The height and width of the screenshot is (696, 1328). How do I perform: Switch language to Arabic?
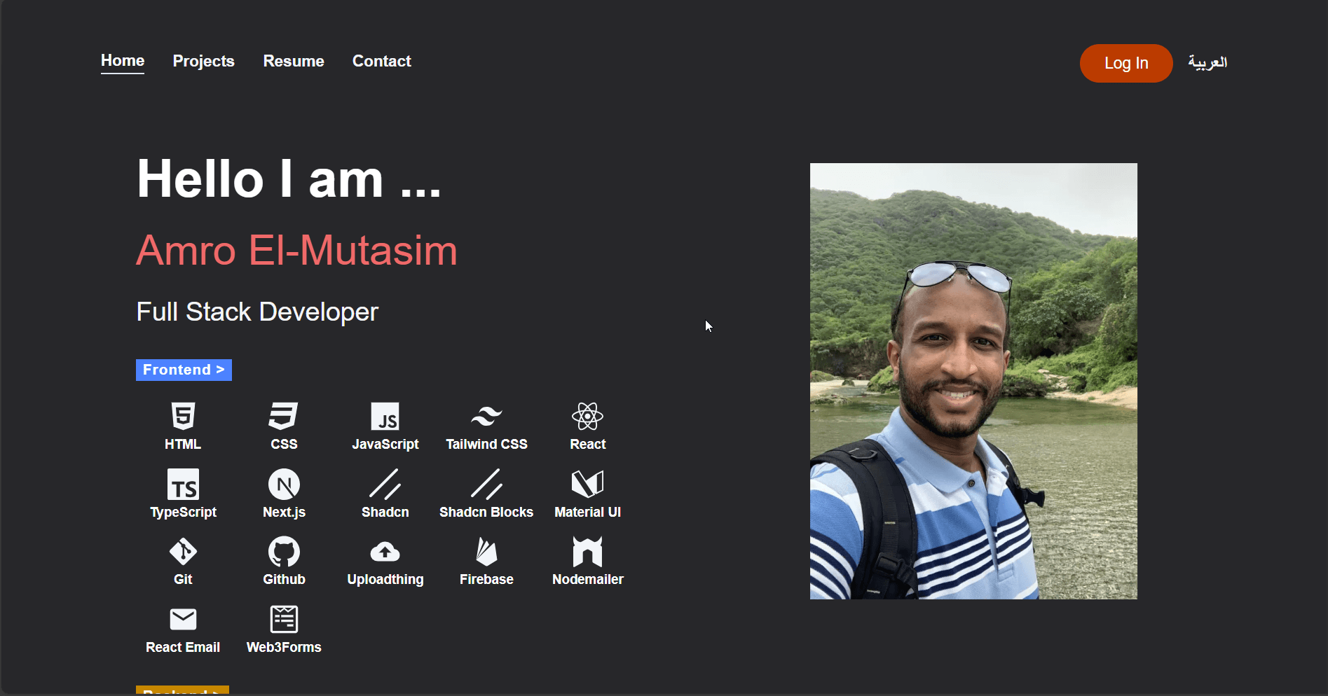click(x=1207, y=62)
